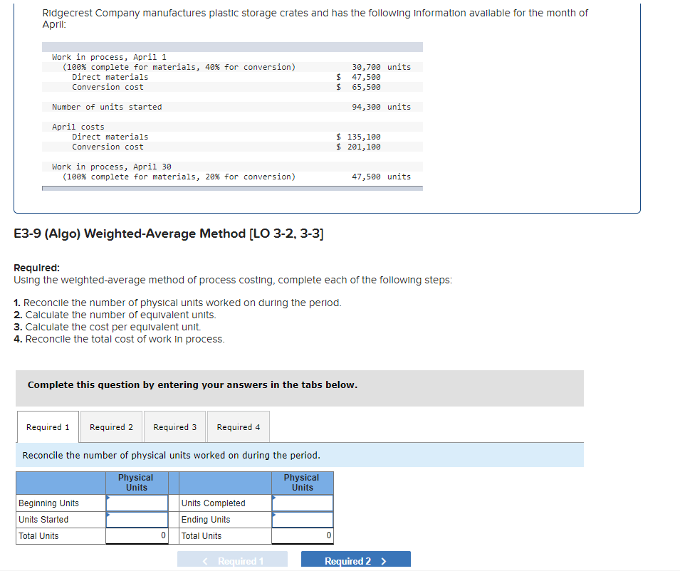Click 'Reconcile the number of physical units' instruction bar
Image resolution: width=680 pixels, height=571 pixels.
(x=300, y=455)
